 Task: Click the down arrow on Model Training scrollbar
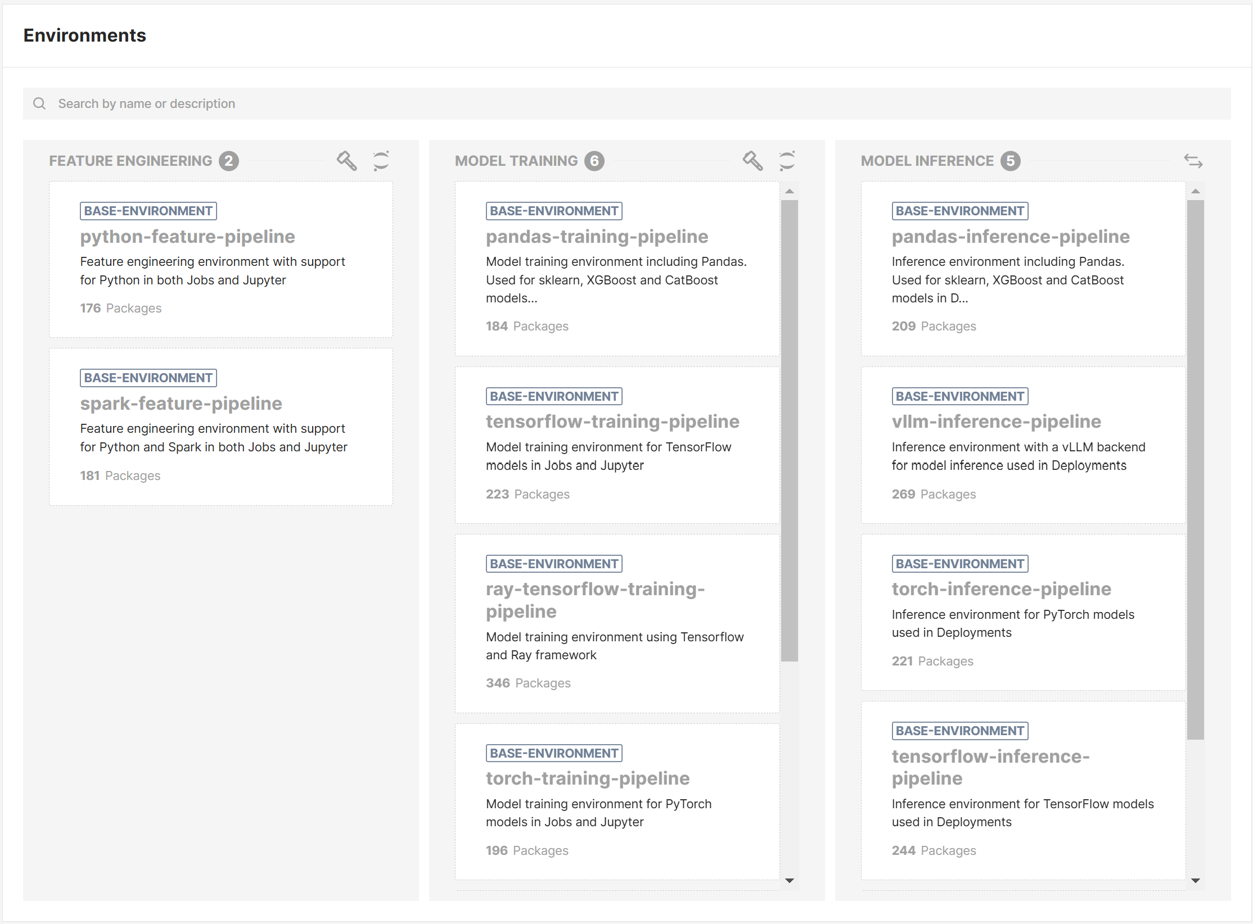point(790,881)
